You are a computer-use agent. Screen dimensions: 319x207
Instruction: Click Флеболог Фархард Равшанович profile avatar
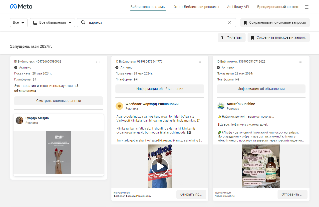click(119, 106)
